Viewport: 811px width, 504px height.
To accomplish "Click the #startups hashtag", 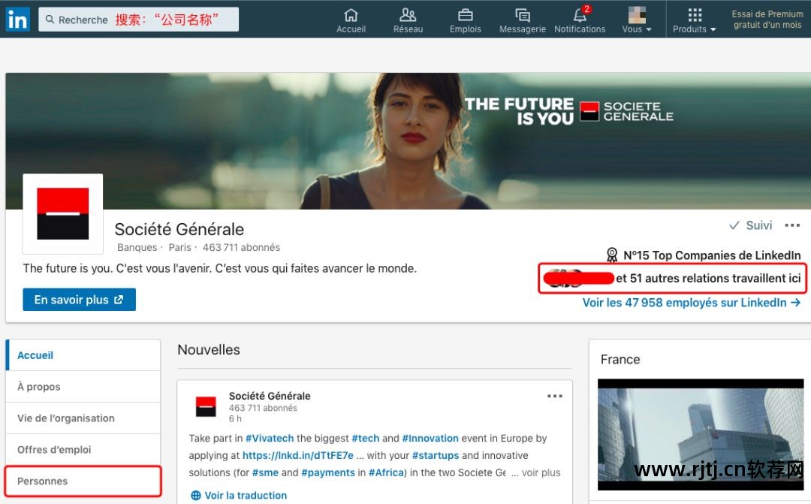I will pos(436,455).
